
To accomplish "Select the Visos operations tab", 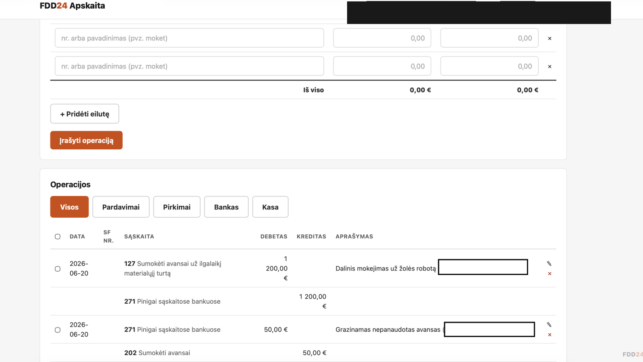I will 69,207.
